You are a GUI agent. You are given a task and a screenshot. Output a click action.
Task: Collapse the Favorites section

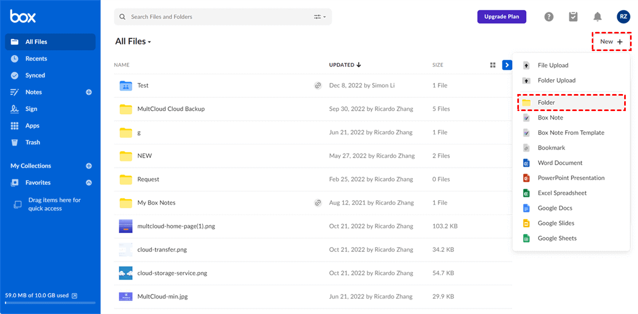[89, 183]
